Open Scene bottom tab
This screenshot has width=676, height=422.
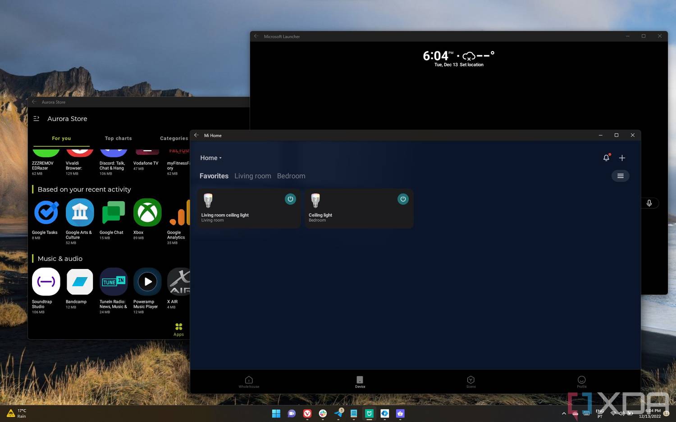[471, 382]
